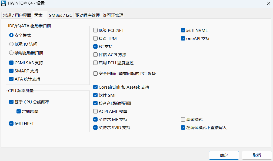Enable 检查 TPM
Viewport: 273px width, 161px height.
(95, 38)
